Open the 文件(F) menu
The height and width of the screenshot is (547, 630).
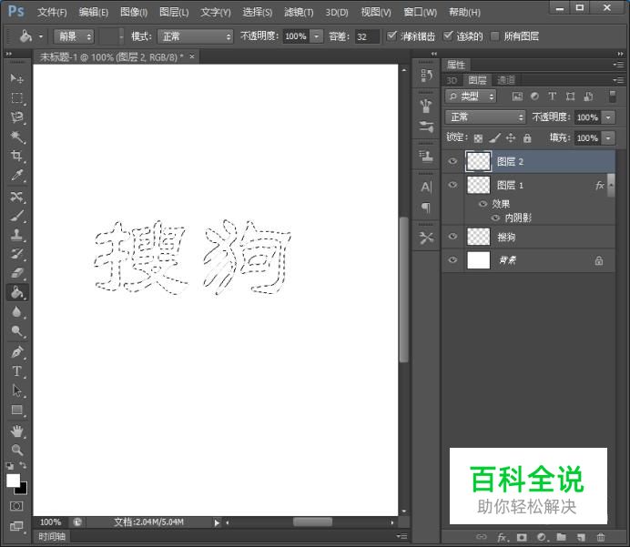(x=52, y=13)
